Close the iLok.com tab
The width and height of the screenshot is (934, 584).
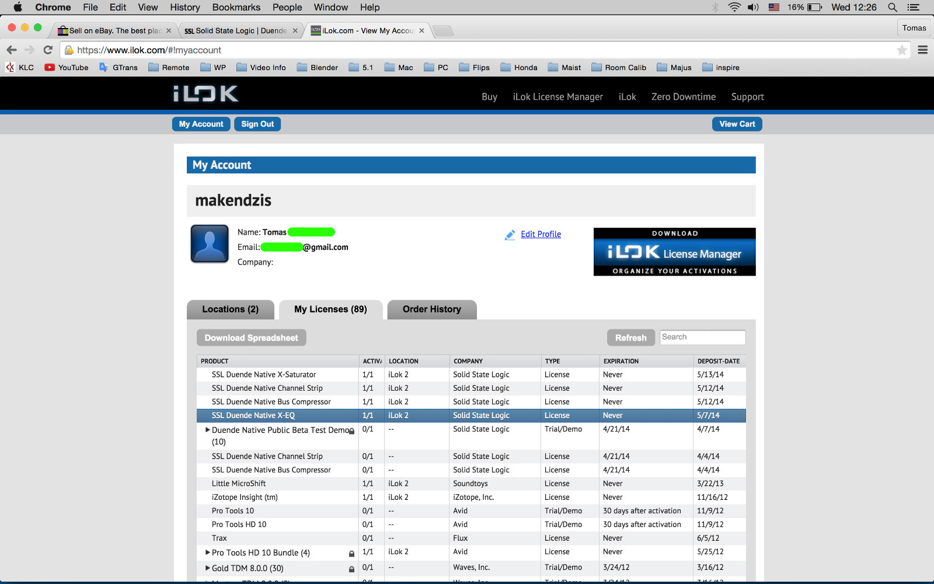(421, 30)
